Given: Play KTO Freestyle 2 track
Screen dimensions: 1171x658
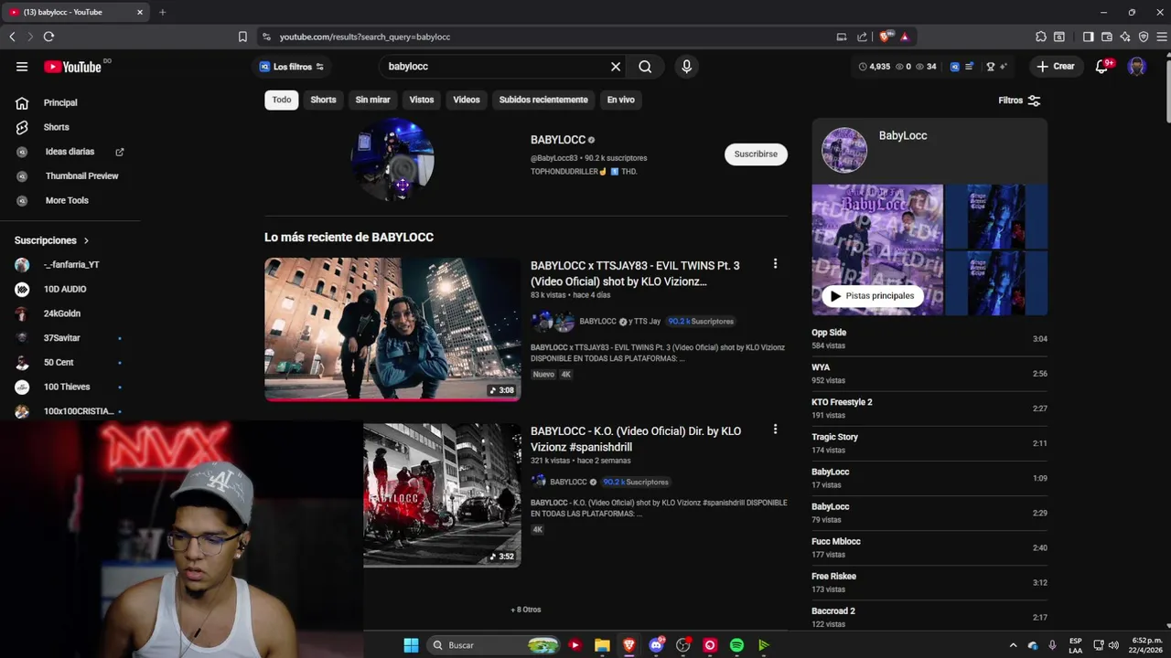Looking at the screenshot, I should tap(929, 409).
